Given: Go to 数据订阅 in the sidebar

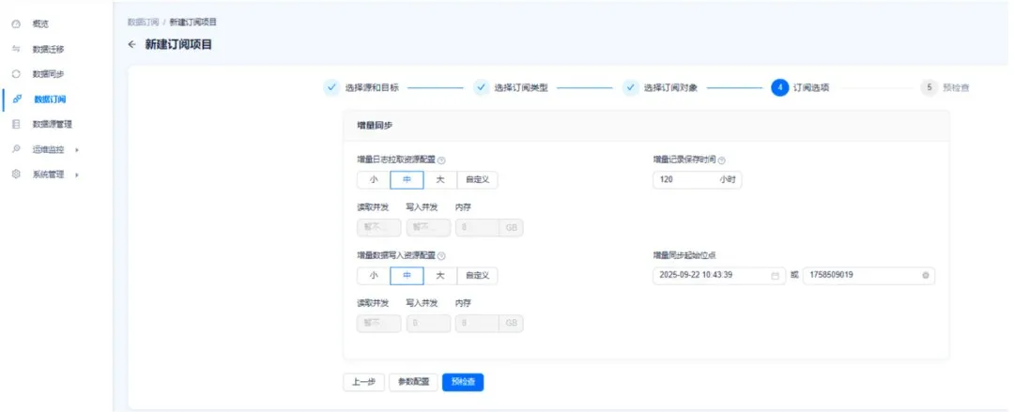Looking at the screenshot, I should tap(50, 99).
